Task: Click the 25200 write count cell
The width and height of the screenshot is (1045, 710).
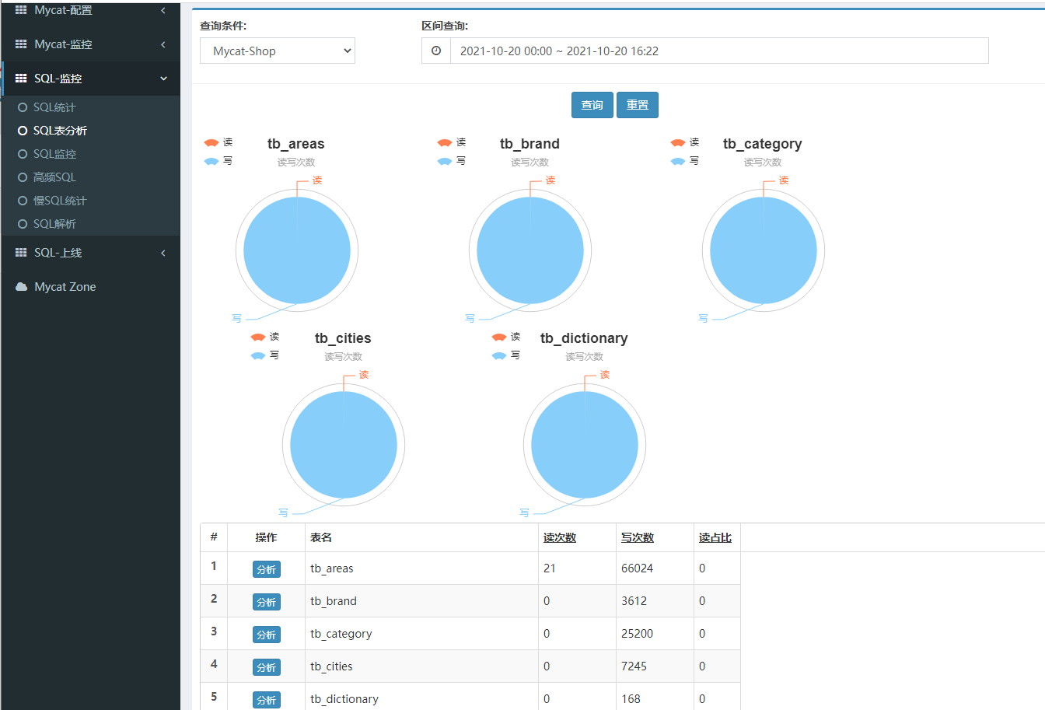Action: (655, 634)
